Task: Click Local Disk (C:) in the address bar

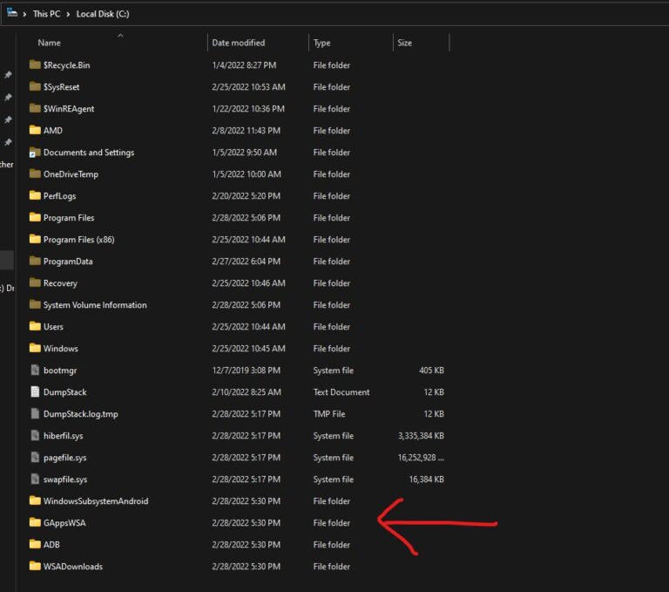Action: [x=103, y=14]
